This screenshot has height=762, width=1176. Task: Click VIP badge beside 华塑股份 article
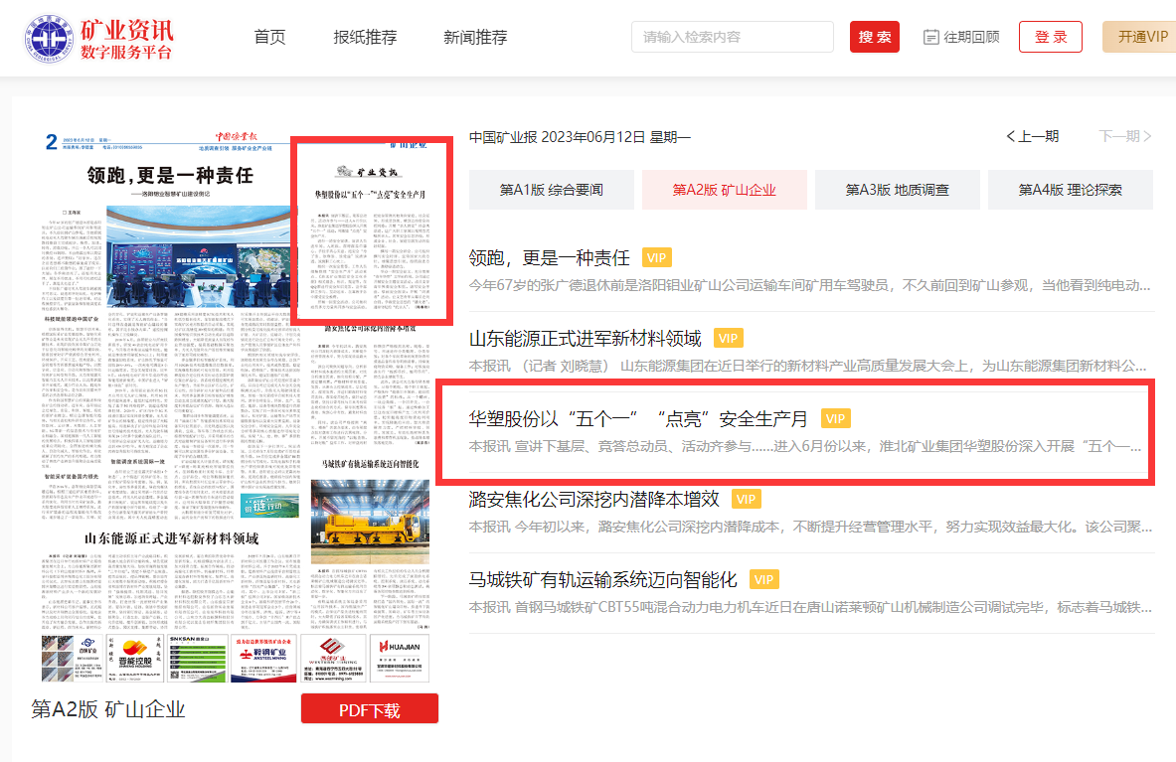click(836, 419)
